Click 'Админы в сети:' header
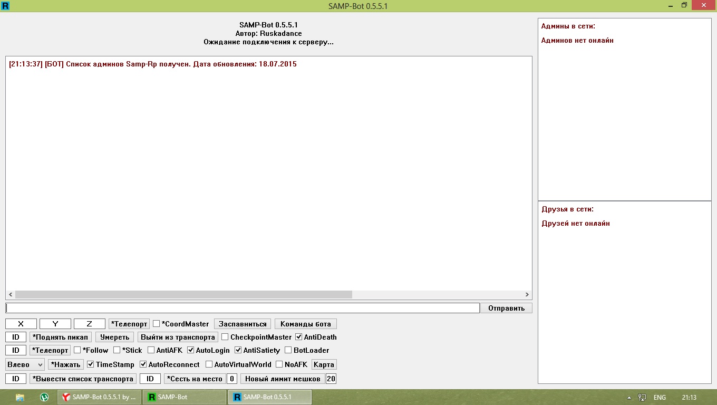Image resolution: width=717 pixels, height=405 pixels. [568, 26]
